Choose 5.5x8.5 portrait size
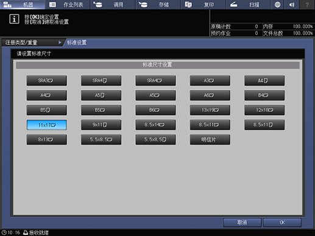 pyautogui.click(x=155, y=139)
